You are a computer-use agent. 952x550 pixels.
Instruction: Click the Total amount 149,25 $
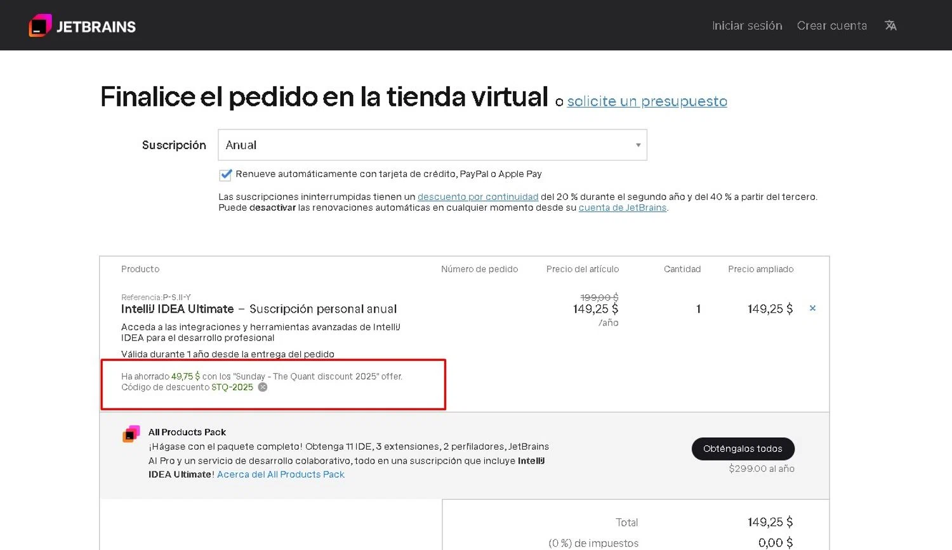pos(770,522)
